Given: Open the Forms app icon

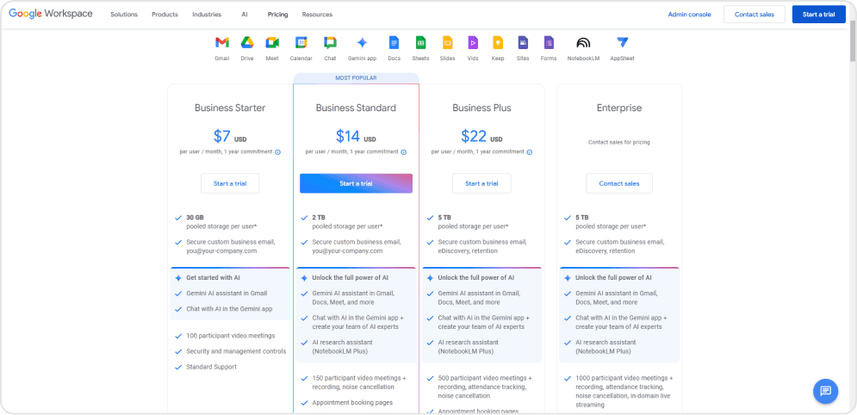Looking at the screenshot, I should [548, 42].
